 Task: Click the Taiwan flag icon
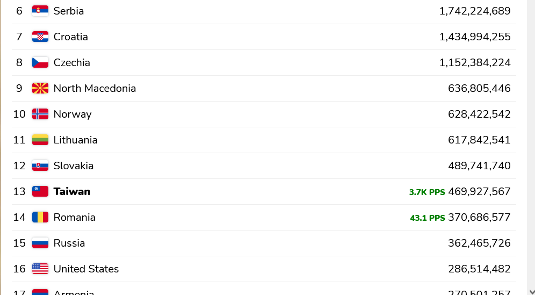point(40,191)
